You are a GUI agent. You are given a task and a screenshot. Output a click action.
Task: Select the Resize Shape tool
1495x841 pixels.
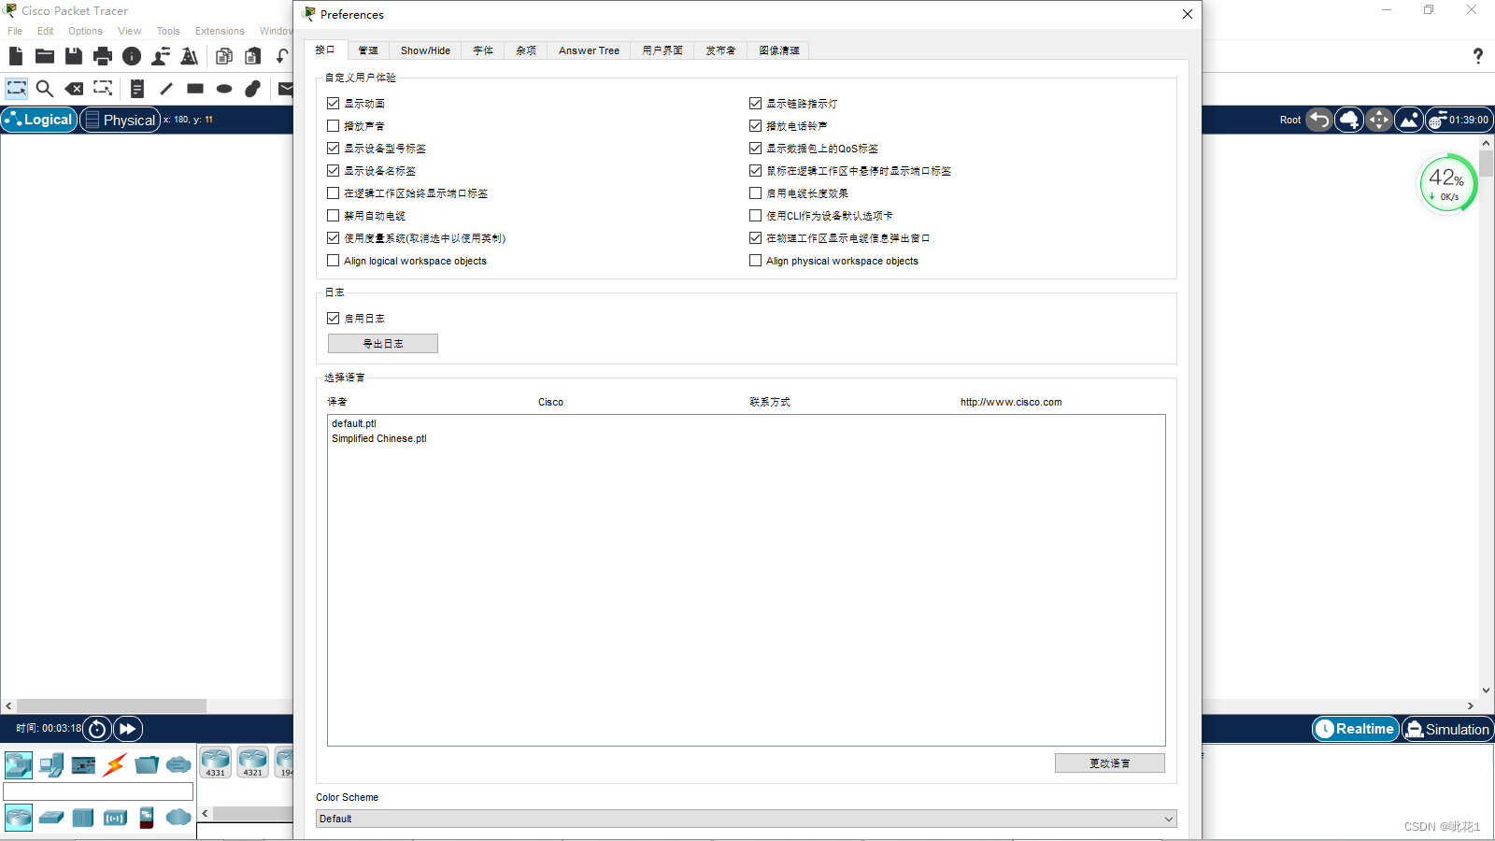(x=103, y=89)
